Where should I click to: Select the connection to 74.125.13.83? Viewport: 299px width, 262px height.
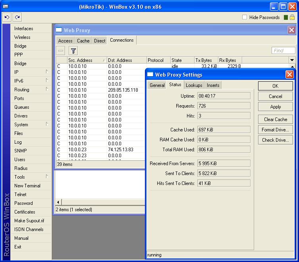pos(101,150)
